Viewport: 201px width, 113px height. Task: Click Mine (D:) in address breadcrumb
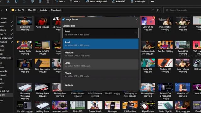(x=32, y=10)
